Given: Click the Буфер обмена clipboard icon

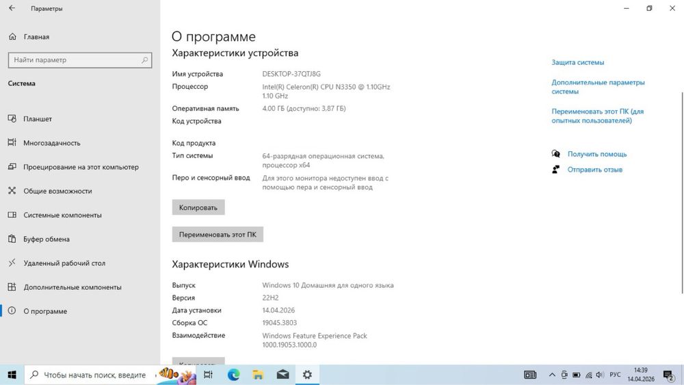Looking at the screenshot, I should pos(12,239).
